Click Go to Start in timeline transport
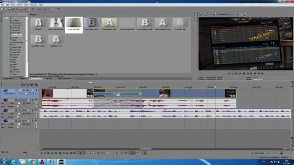Screen dimensions: 294x165 (x=63, y=153)
